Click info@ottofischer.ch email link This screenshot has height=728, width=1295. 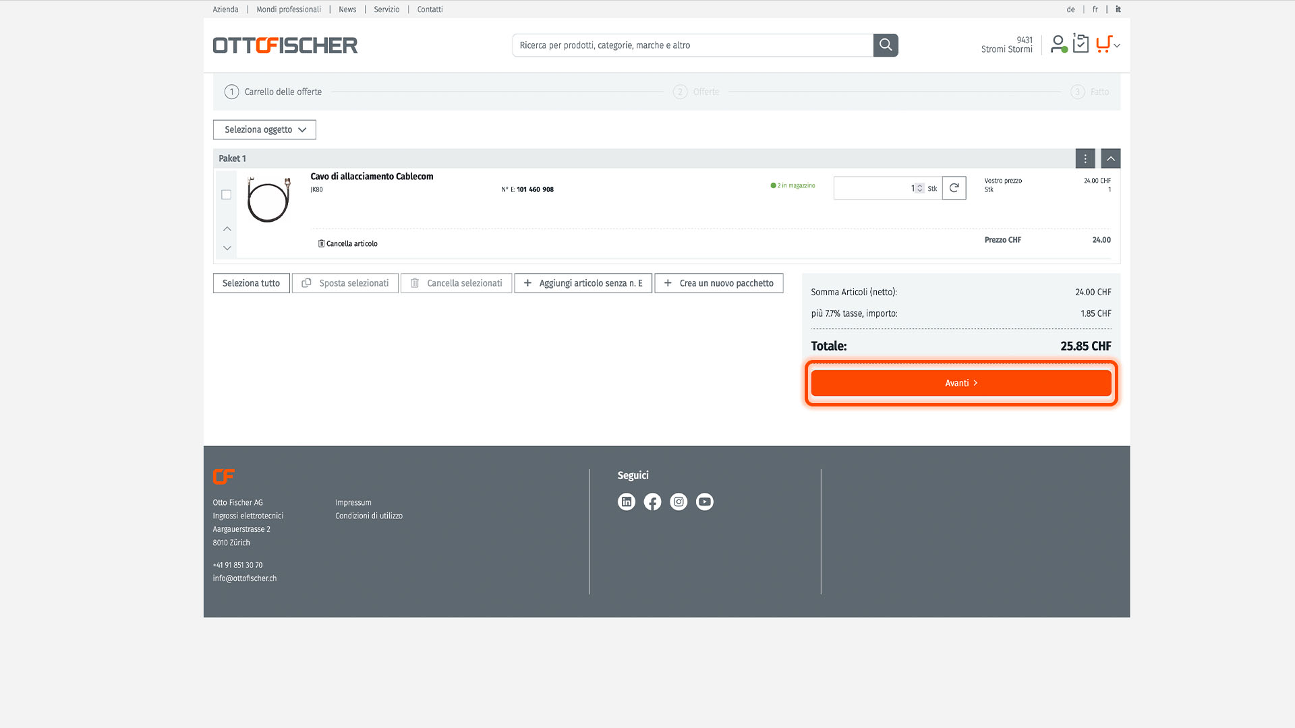click(245, 578)
